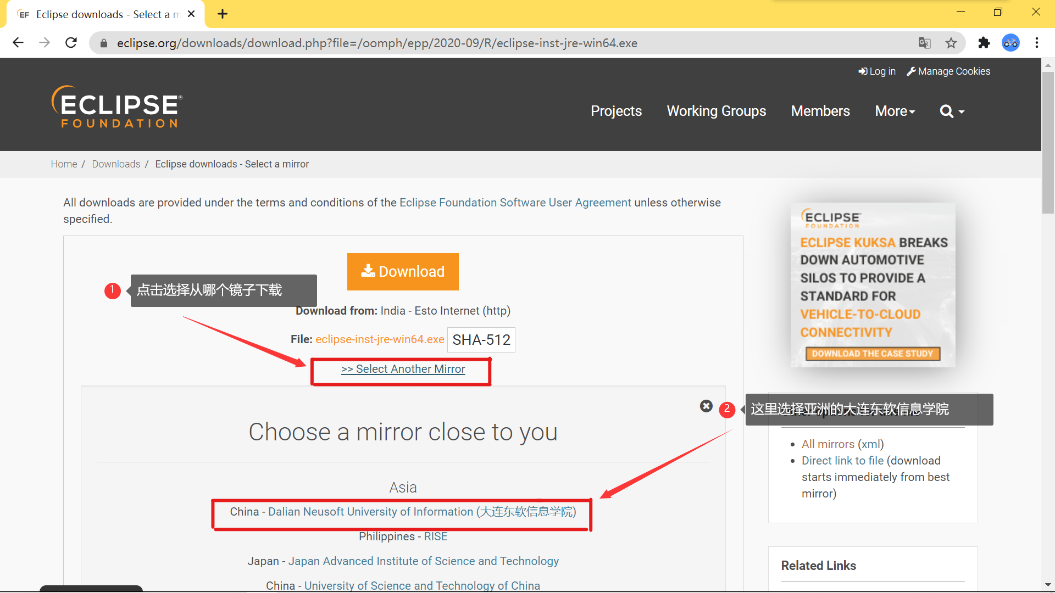Restore down the Chrome window
Image resolution: width=1055 pixels, height=593 pixels.
point(998,12)
